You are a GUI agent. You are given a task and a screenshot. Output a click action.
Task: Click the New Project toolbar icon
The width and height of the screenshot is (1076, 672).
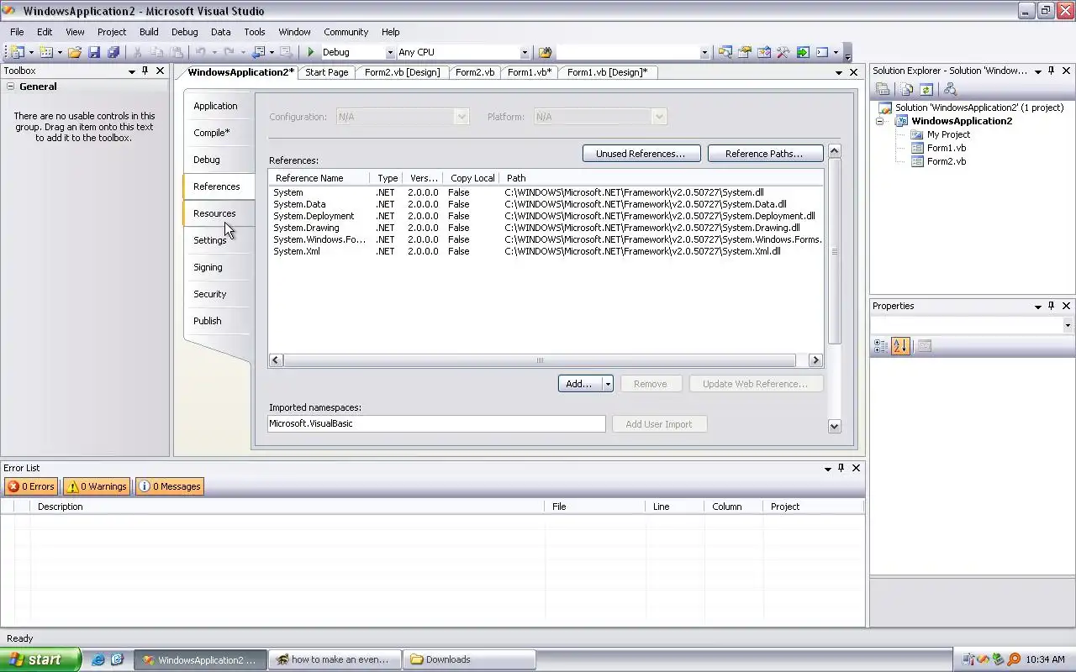click(17, 52)
